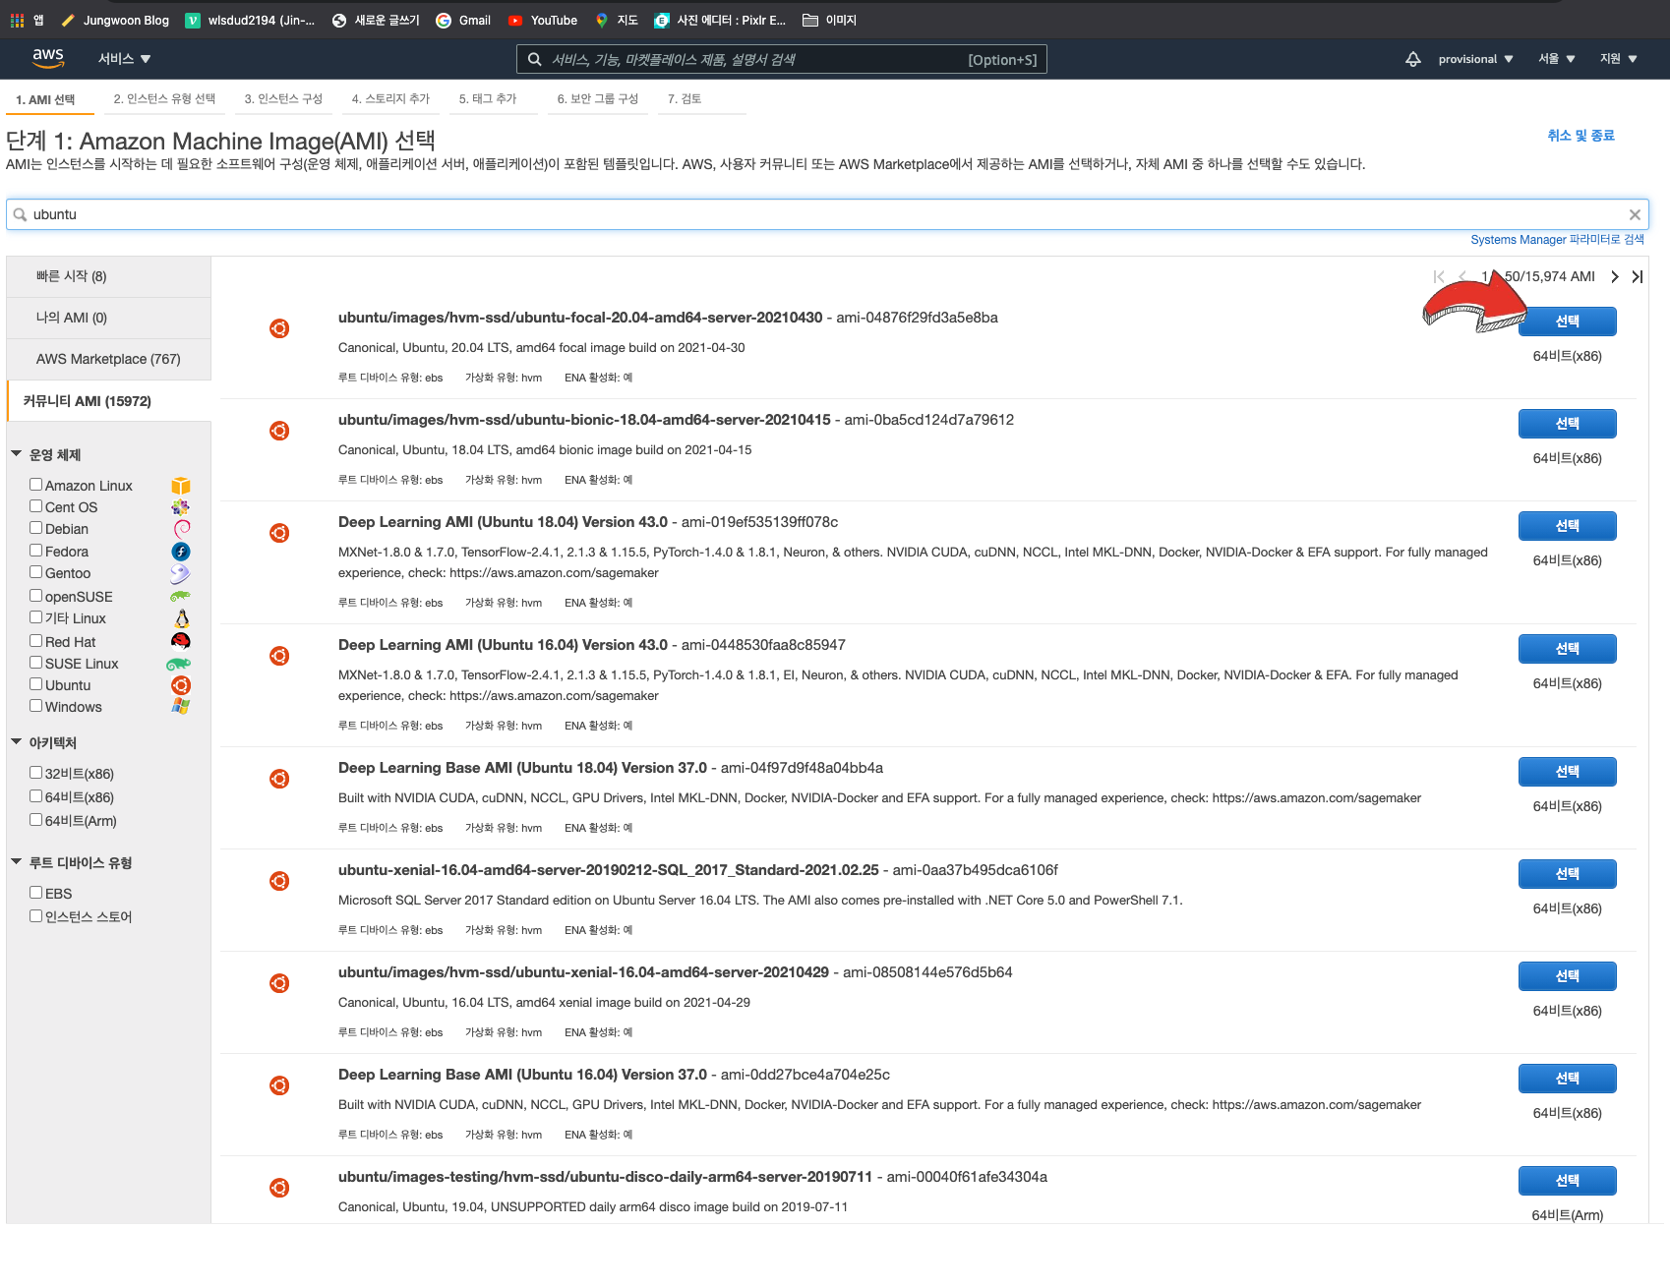1670x1287 pixels.
Task: Check the EBS root device checkbox
Action: pos(35,893)
